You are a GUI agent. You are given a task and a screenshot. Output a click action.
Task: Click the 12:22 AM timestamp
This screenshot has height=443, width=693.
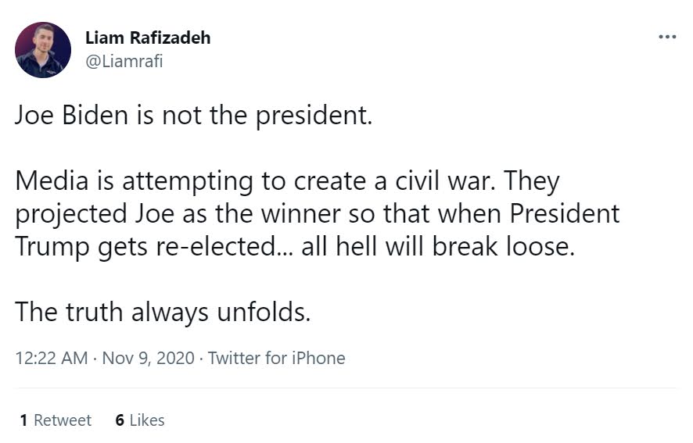pos(51,359)
